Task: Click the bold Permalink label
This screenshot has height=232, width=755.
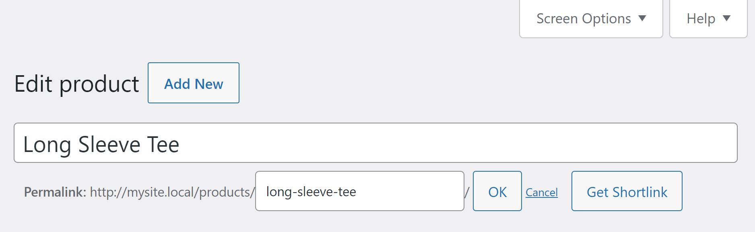Action: (x=55, y=192)
